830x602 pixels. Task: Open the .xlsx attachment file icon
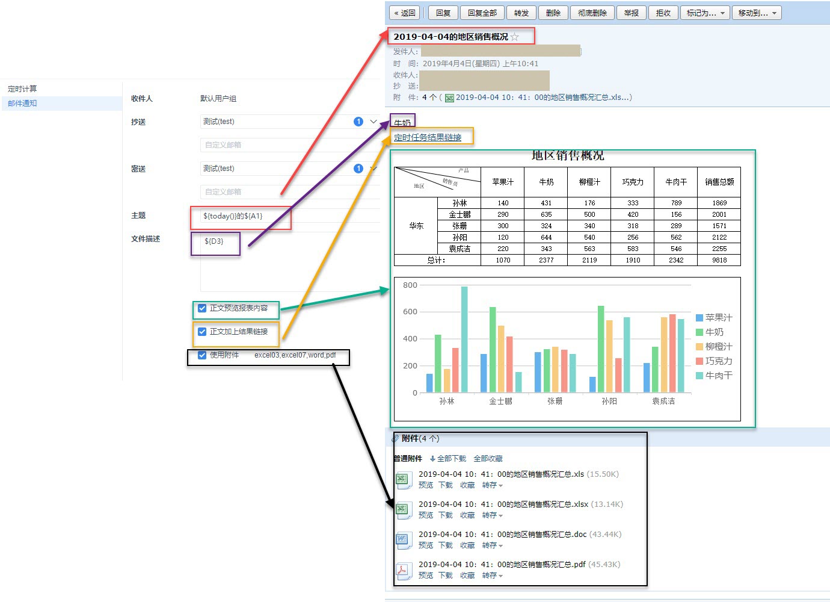coord(403,510)
